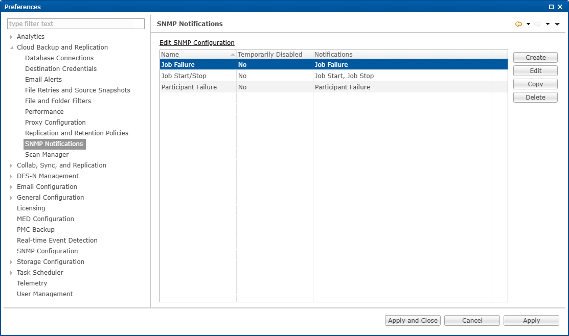
Task: Open the forward history dropdown arrow
Action: [x=548, y=25]
